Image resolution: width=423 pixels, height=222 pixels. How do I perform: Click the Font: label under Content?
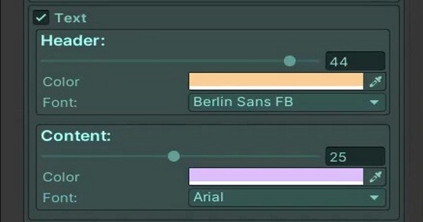[60, 198]
